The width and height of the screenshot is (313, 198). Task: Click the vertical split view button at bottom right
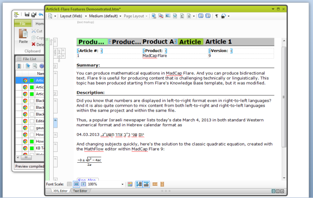[x=278, y=191]
